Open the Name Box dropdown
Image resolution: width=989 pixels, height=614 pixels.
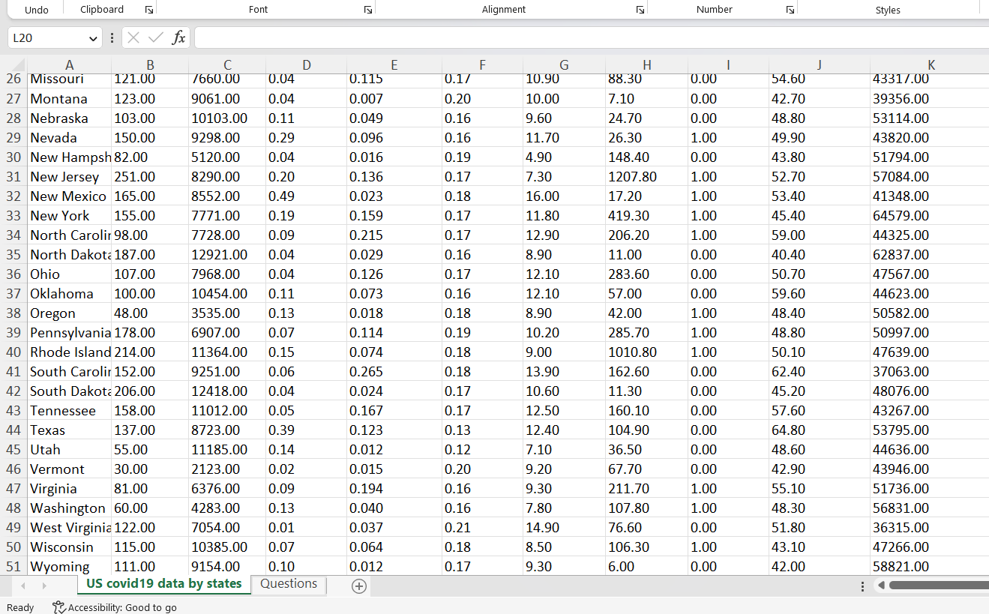tap(93, 37)
